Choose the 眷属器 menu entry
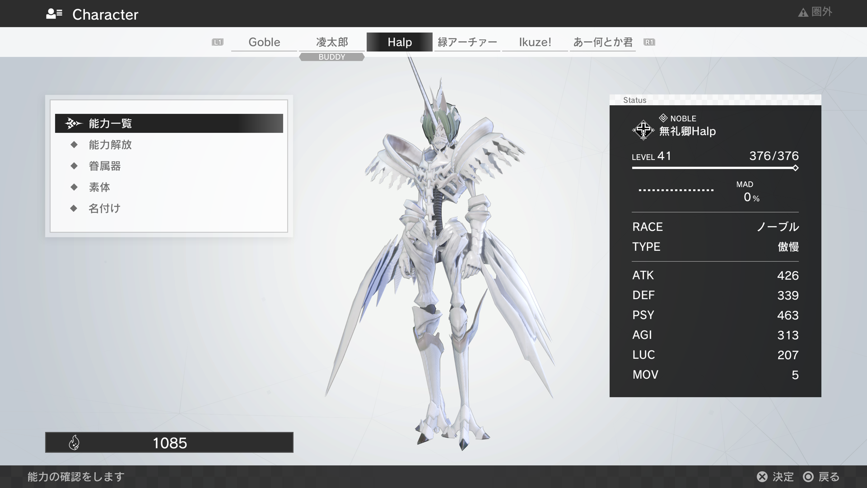Image resolution: width=867 pixels, height=488 pixels. 105,166
